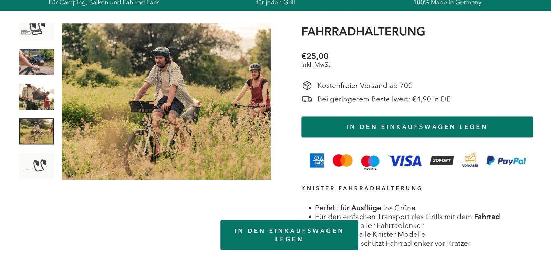Click the Vorkasse payment icon

(470, 160)
